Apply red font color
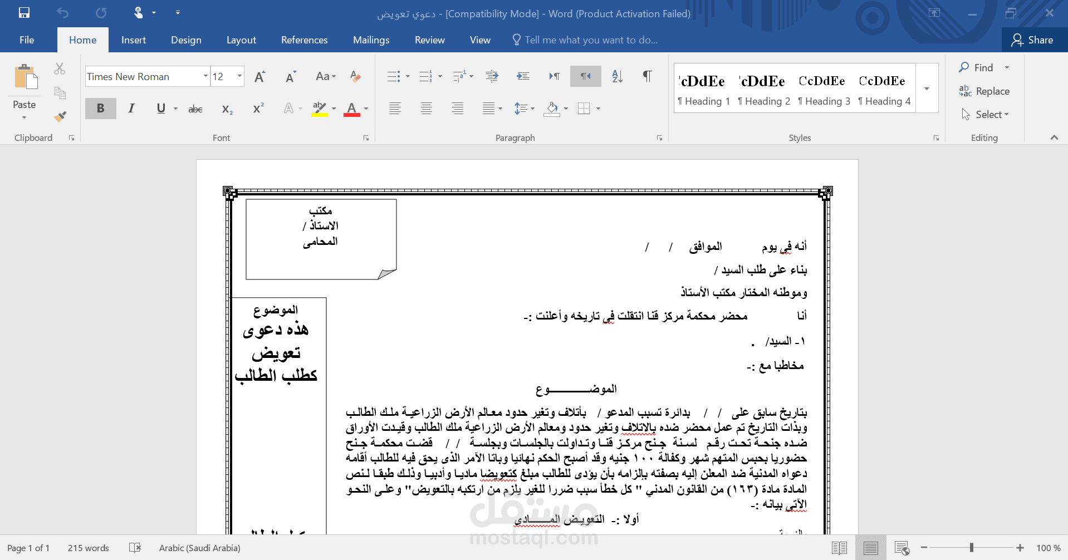The height and width of the screenshot is (560, 1068). coord(351,109)
